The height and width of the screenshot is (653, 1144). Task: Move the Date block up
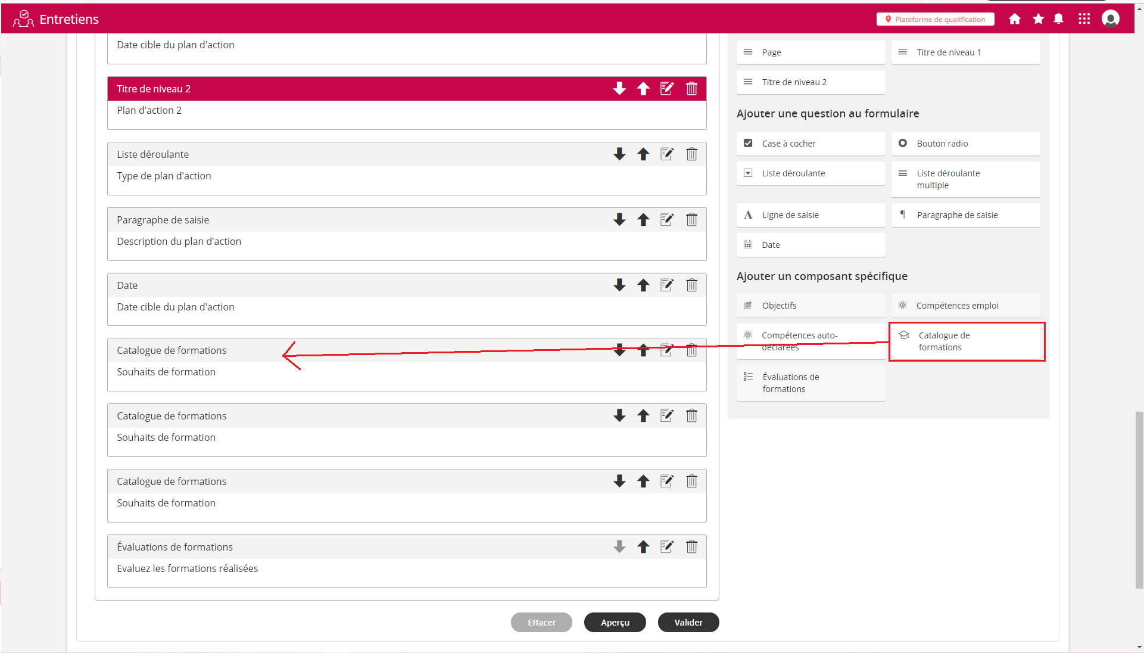pyautogui.click(x=643, y=285)
